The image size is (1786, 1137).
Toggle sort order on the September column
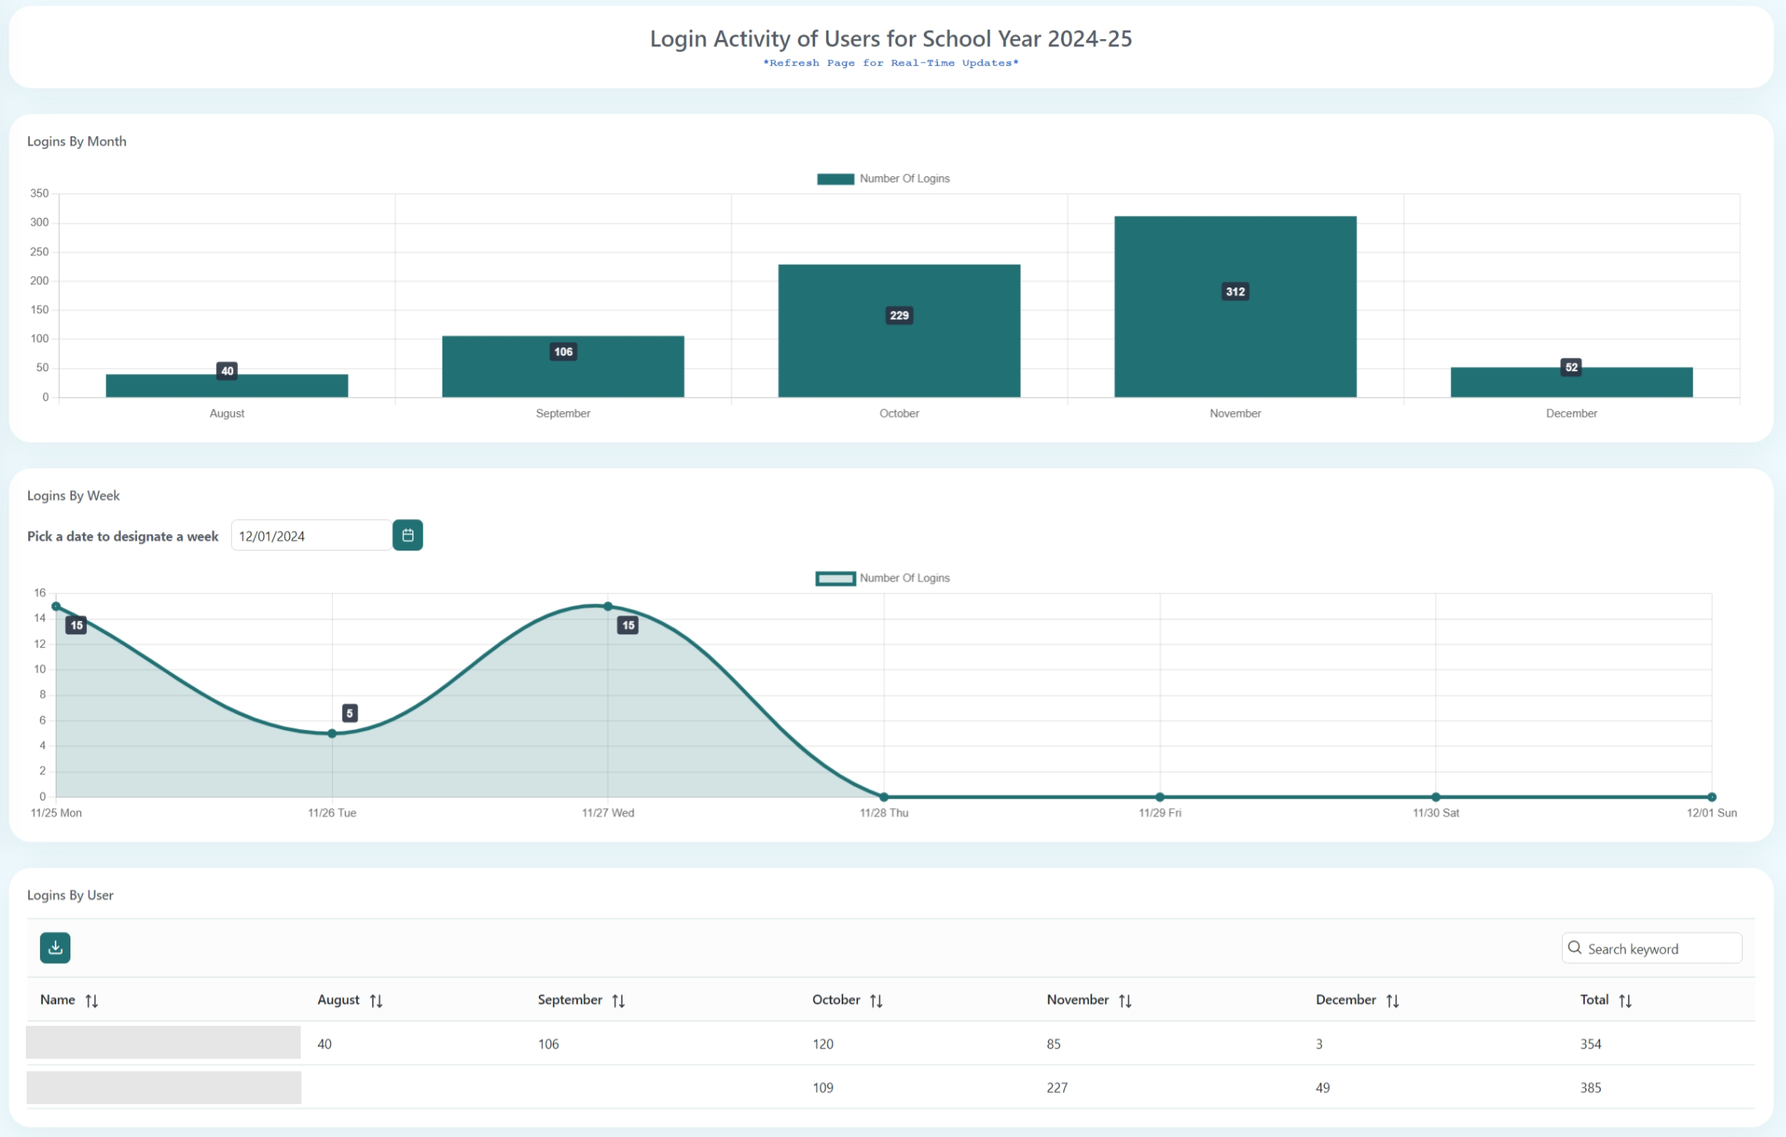click(x=619, y=1000)
